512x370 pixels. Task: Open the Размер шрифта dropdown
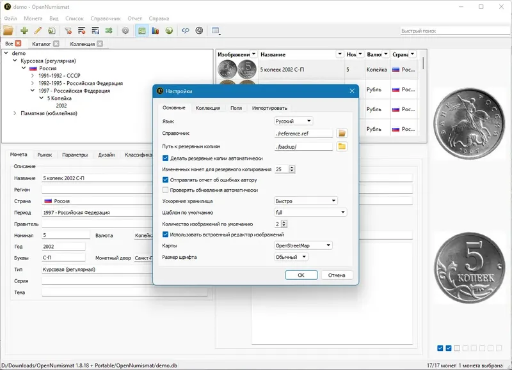pos(291,257)
